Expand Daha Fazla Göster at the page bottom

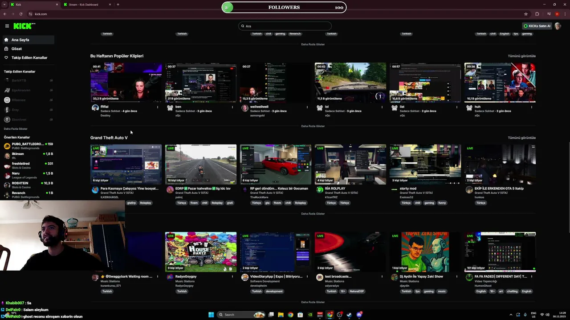click(x=313, y=302)
